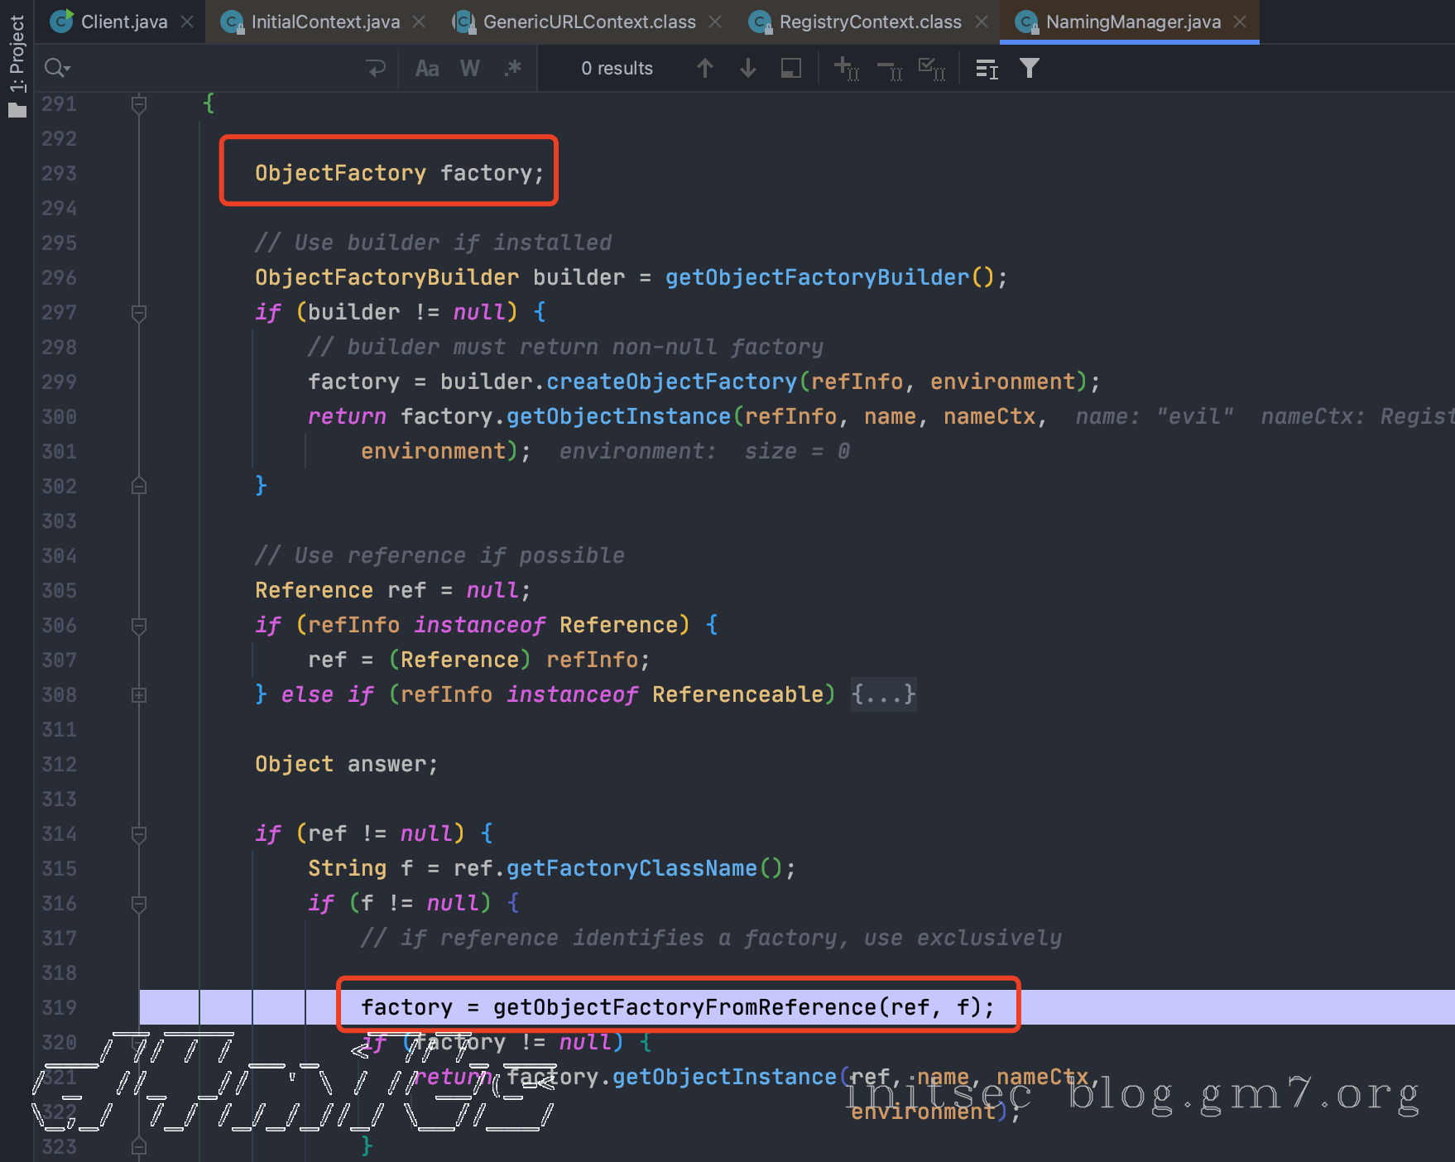Toggle Match Case (Aa) in search bar

click(x=427, y=69)
